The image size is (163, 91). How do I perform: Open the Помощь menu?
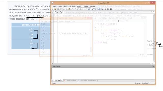92,6
